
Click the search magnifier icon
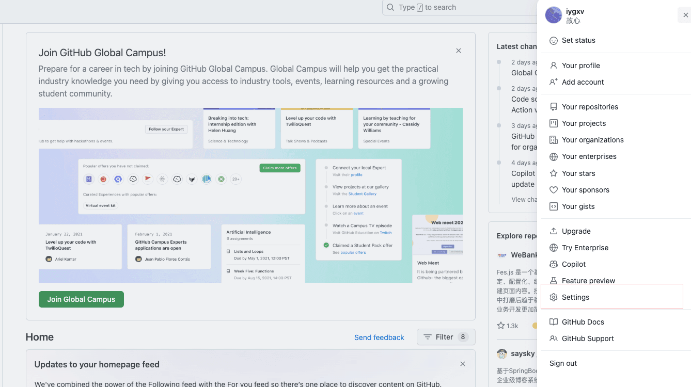click(391, 7)
